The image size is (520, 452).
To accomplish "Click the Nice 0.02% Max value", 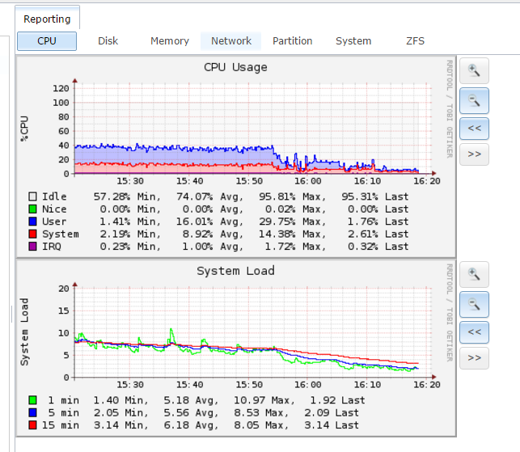I will tap(295, 209).
